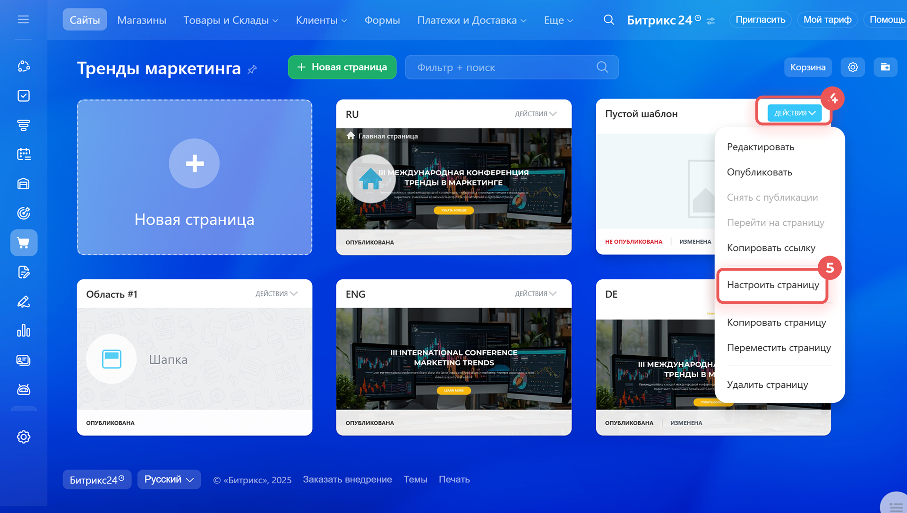This screenshot has width=907, height=513.
Task: Open site settings gear next to Корзина
Action: click(853, 68)
